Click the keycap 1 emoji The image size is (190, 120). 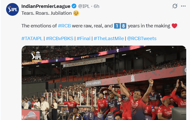pyautogui.click(x=117, y=26)
